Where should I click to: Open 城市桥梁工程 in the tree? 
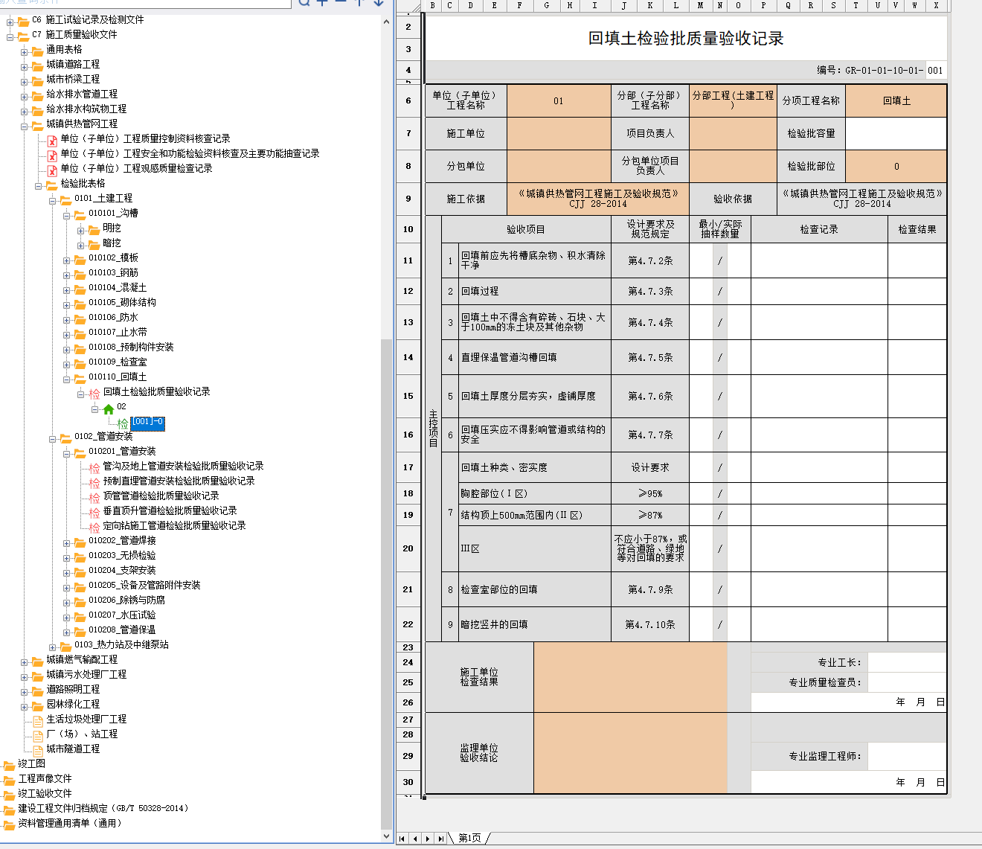[x=73, y=80]
